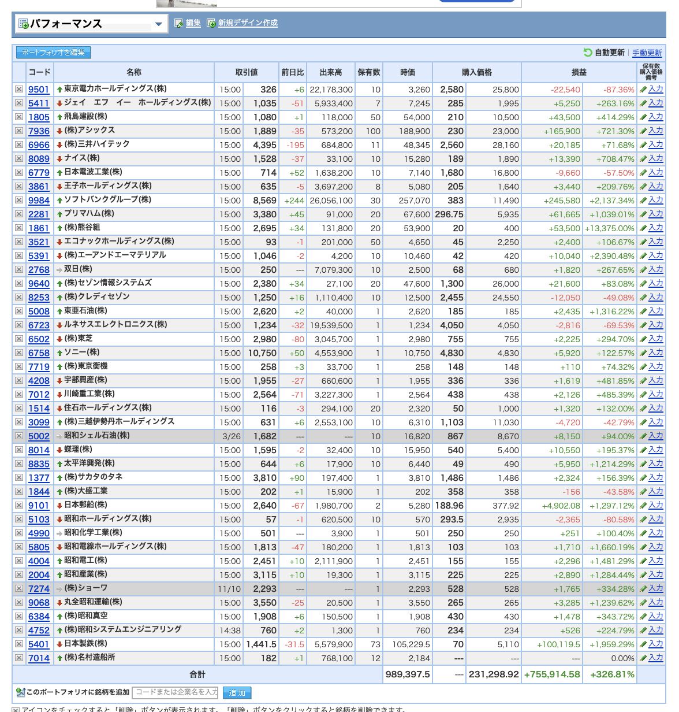Sort by 保有数 column header

[x=369, y=72]
